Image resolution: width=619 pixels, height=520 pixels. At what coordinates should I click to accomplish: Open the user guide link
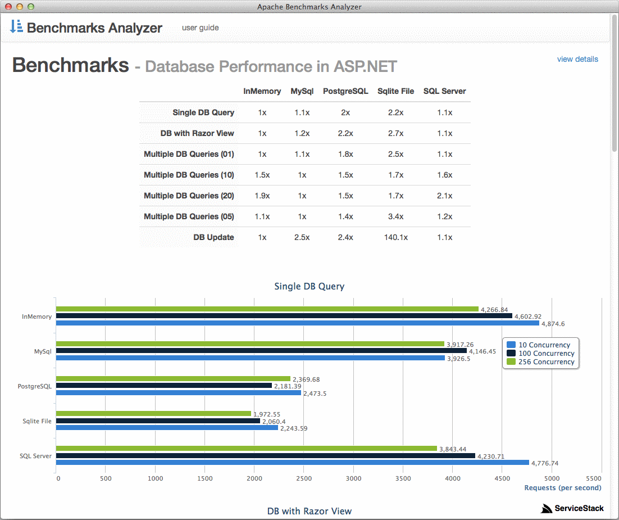(x=200, y=28)
